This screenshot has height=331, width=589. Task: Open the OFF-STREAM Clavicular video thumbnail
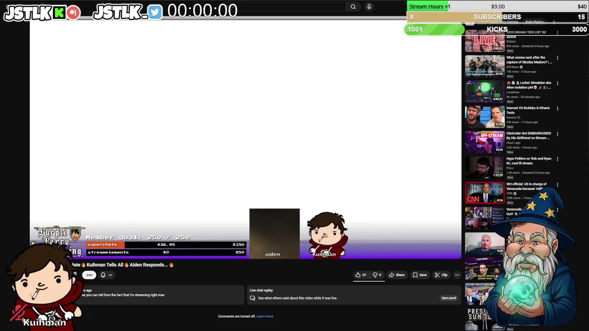(485, 142)
